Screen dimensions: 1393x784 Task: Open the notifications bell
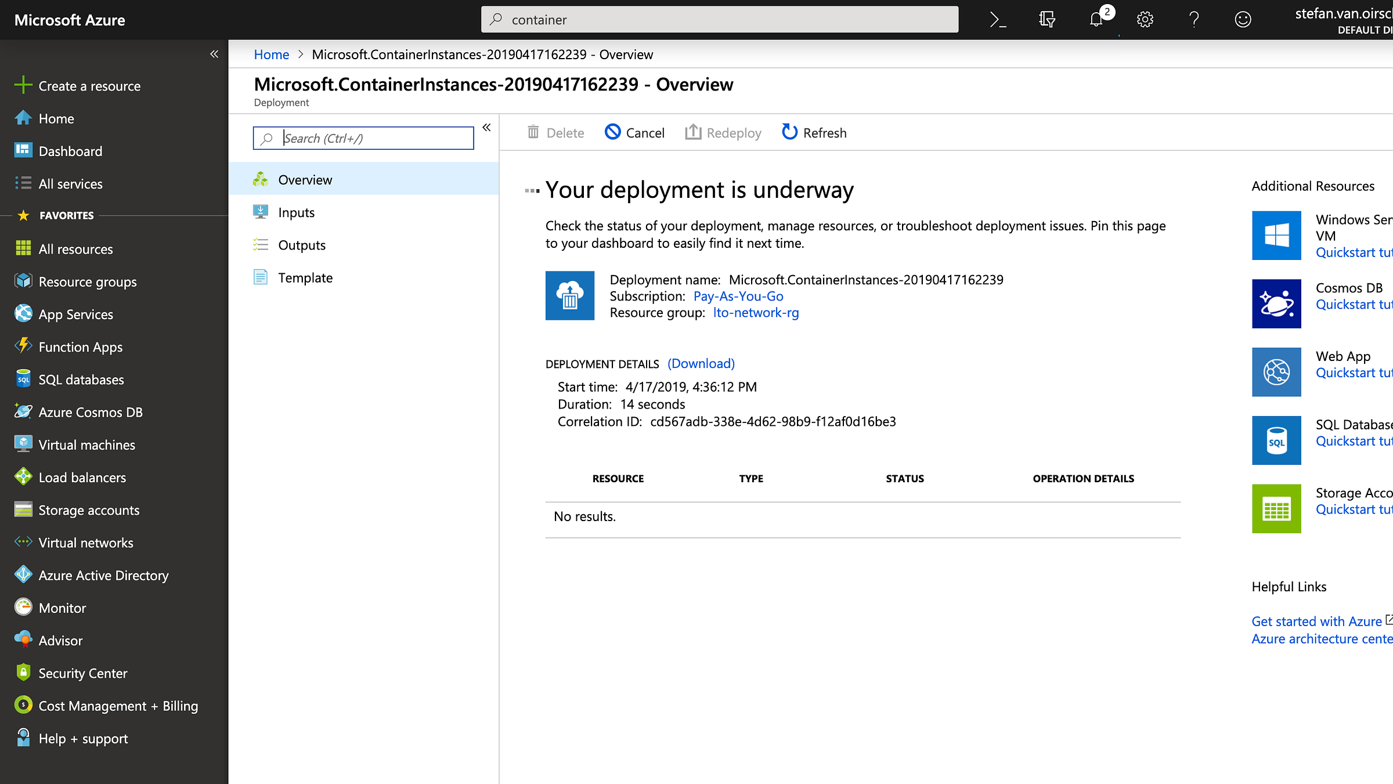point(1096,20)
